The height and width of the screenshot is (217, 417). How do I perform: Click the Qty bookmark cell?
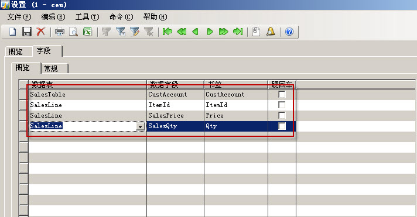pos(236,126)
